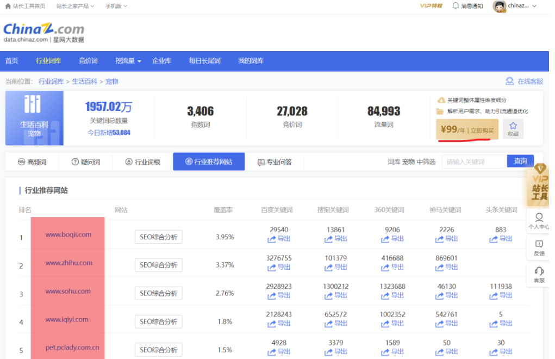Export 百度关键词 for pet.pclady.com.cn
The height and width of the screenshot is (359, 555).
click(279, 352)
